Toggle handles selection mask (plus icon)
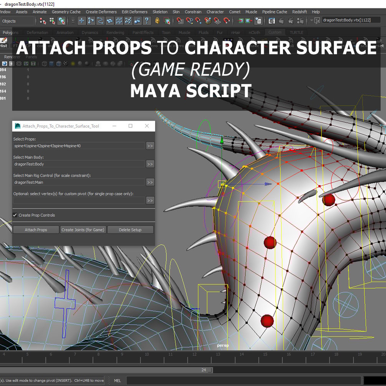The height and width of the screenshot is (386, 386). point(82,21)
